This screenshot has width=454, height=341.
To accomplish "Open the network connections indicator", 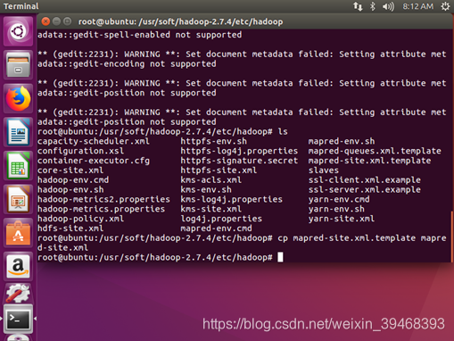I will (x=358, y=6).
